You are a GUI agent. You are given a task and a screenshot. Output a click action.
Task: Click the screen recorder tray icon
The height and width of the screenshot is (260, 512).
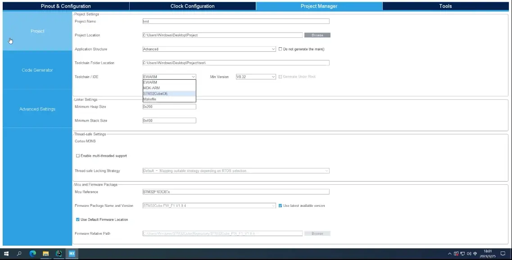coord(456,254)
